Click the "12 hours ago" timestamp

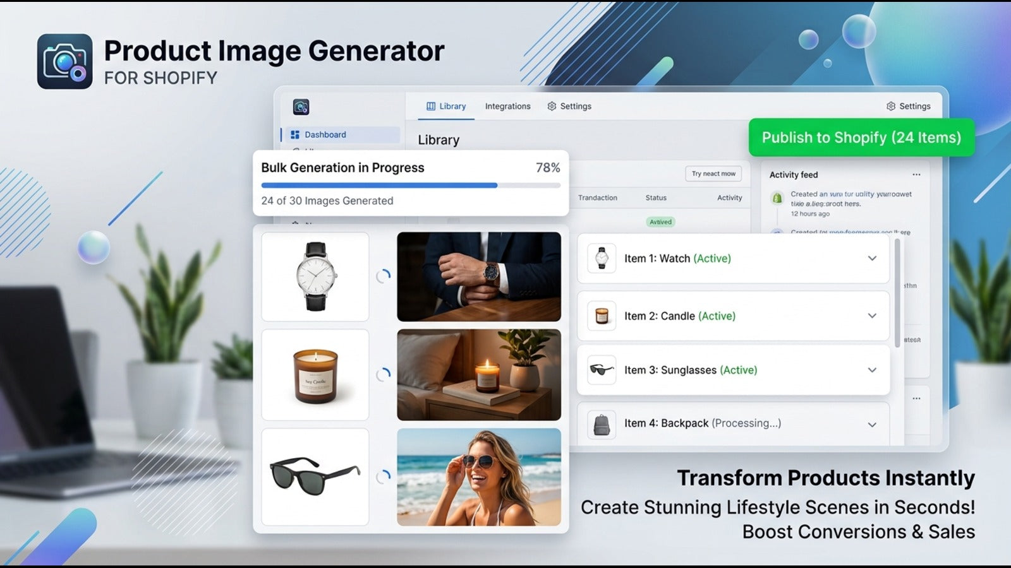coord(810,214)
